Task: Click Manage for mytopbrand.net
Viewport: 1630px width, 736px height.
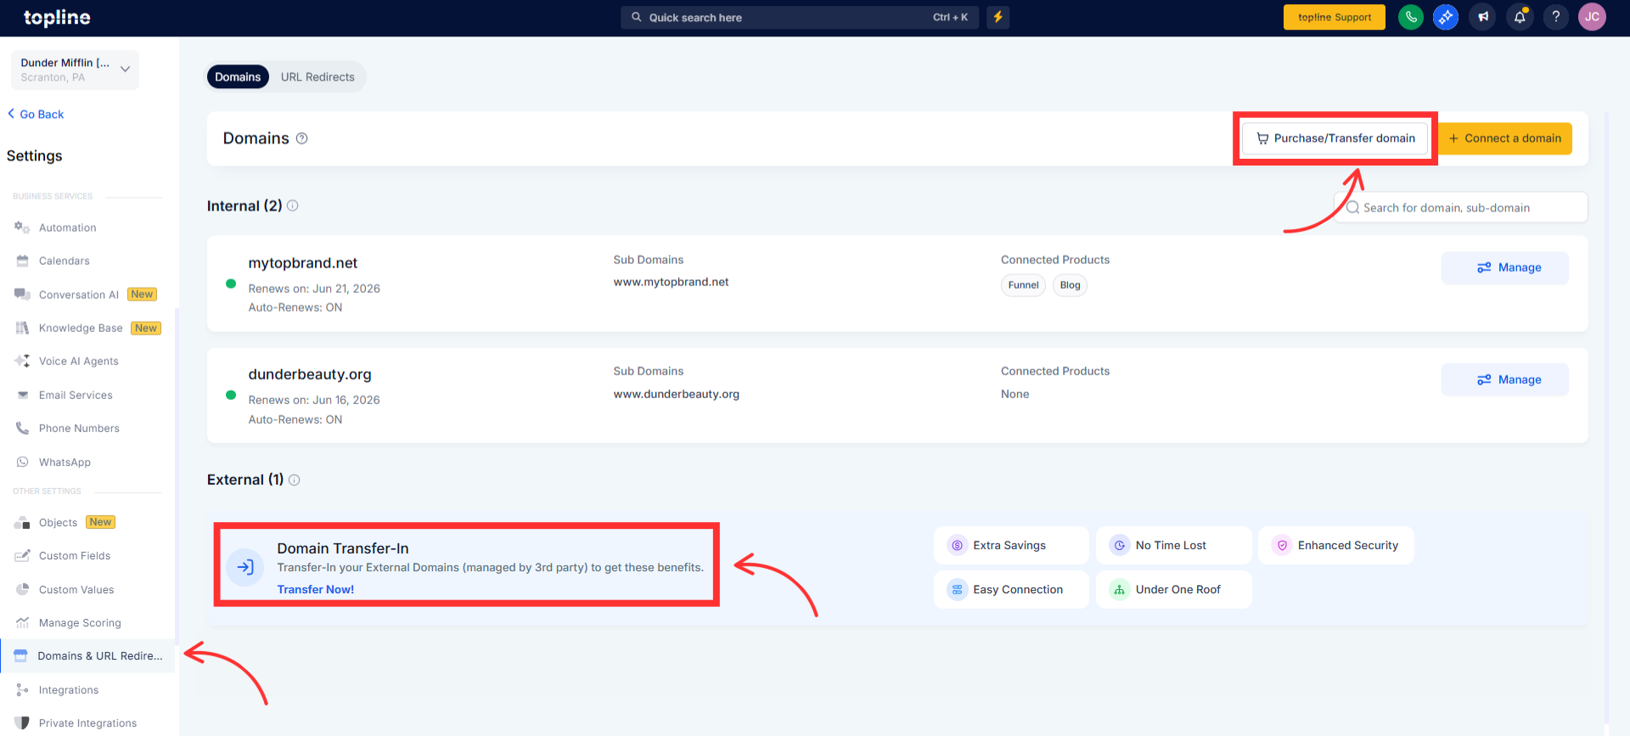Action: (1505, 267)
